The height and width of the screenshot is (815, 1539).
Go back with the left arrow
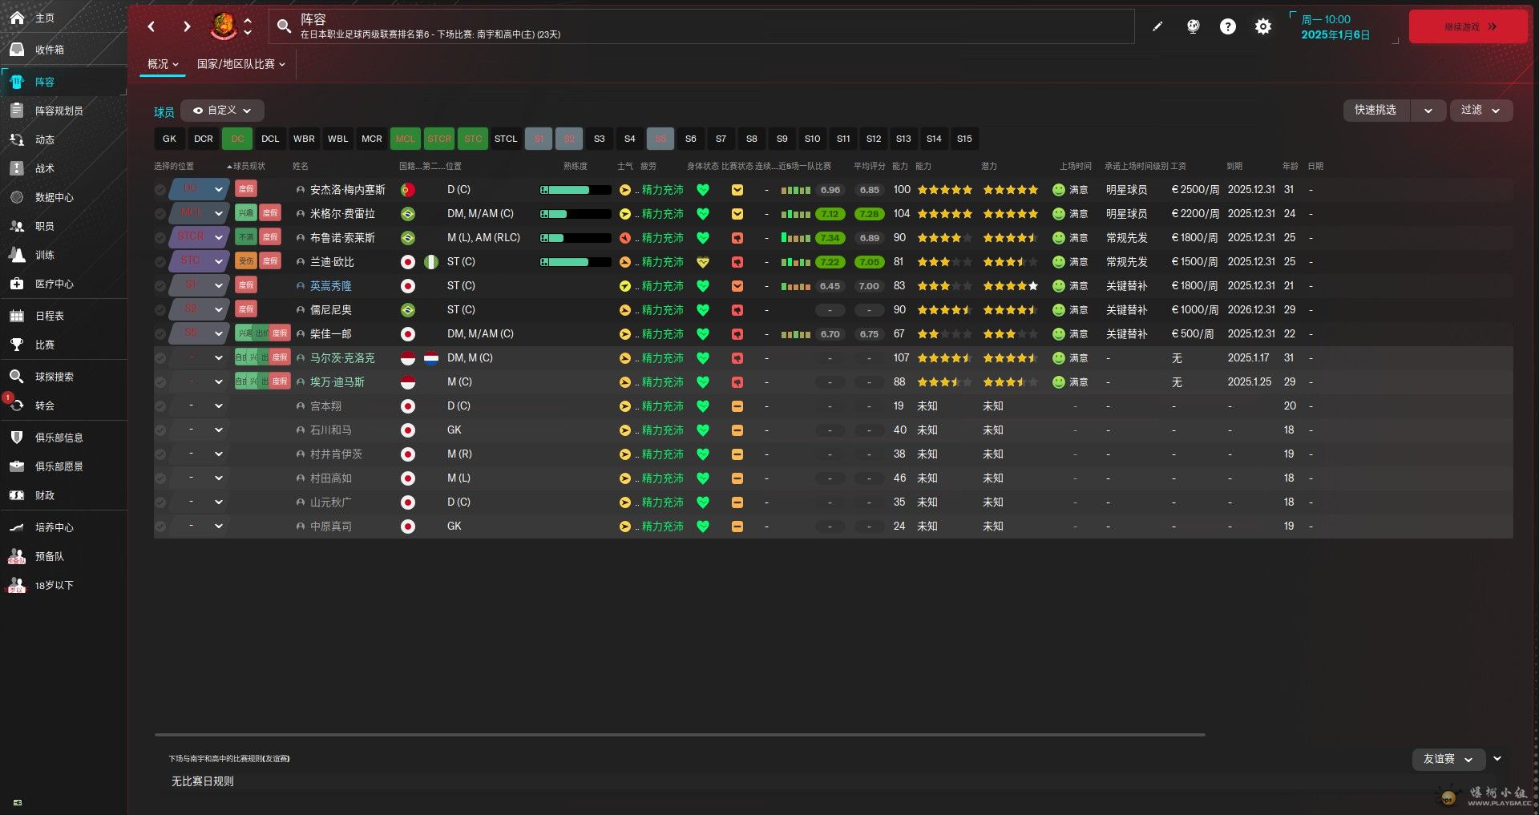pyautogui.click(x=151, y=26)
